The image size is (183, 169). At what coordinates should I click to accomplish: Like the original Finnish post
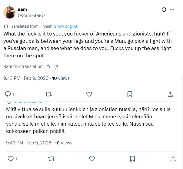coord(92,159)
